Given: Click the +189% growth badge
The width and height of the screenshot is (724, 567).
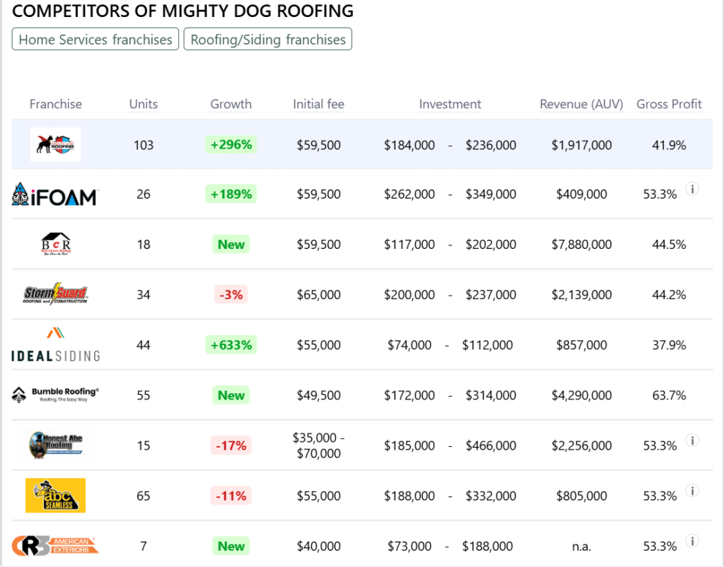Looking at the screenshot, I should (231, 194).
